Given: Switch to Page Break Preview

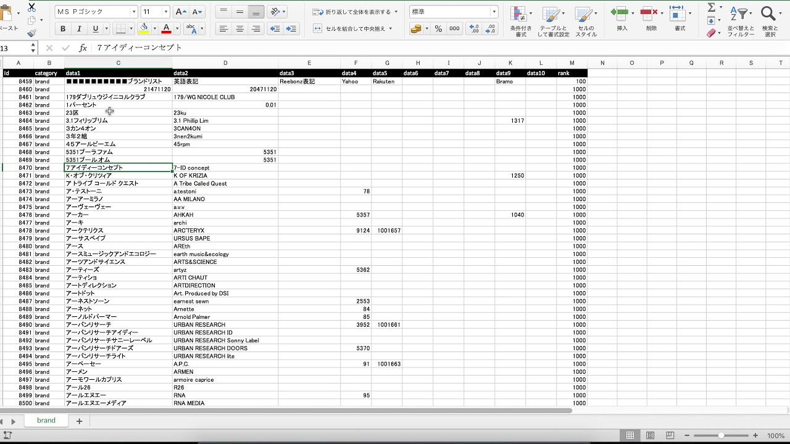Looking at the screenshot, I should [x=670, y=436].
